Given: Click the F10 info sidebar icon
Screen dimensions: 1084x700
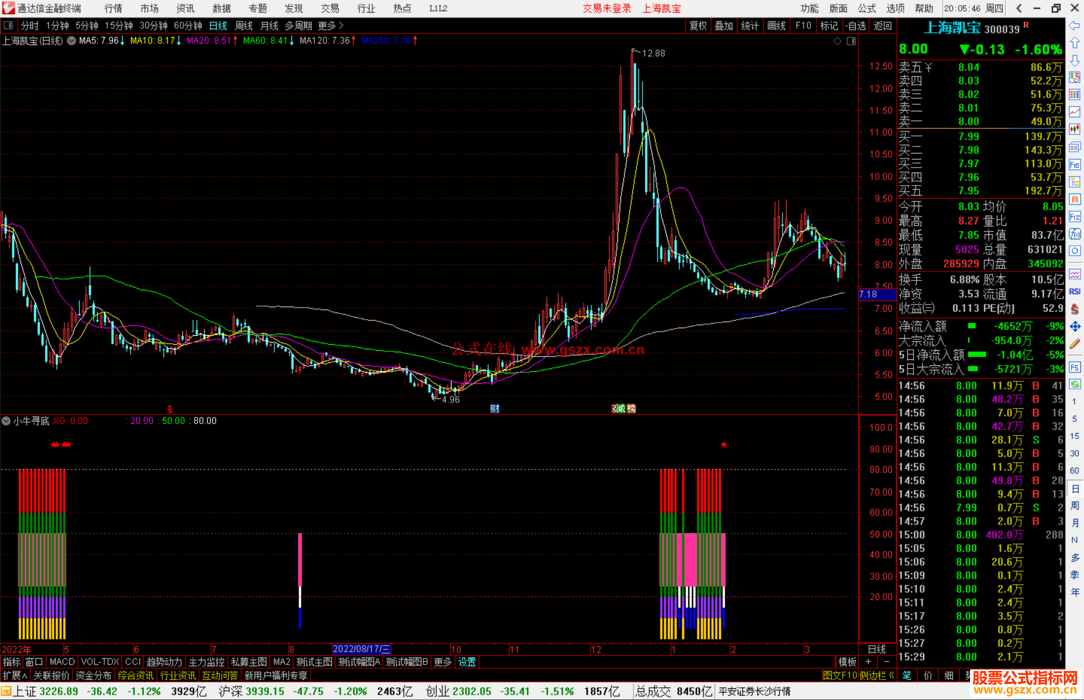Looking at the screenshot, I should pyautogui.click(x=1074, y=165).
